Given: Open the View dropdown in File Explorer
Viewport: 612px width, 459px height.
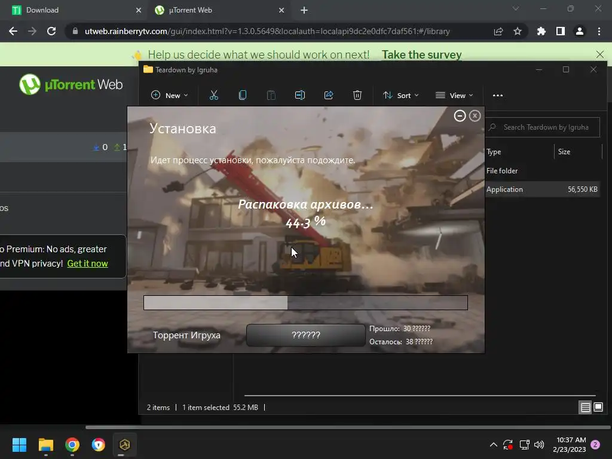Looking at the screenshot, I should [x=454, y=95].
